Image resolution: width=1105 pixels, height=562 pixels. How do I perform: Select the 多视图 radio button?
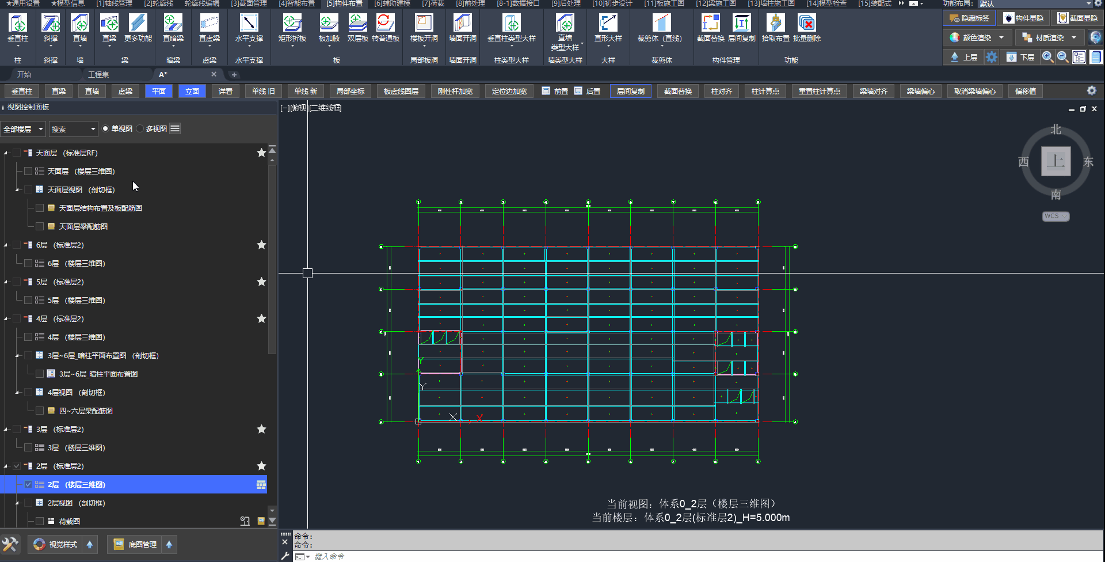[140, 129]
